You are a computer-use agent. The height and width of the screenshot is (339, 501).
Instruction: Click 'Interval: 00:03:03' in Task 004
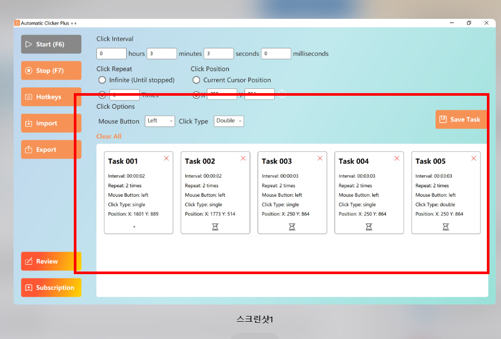click(x=357, y=176)
